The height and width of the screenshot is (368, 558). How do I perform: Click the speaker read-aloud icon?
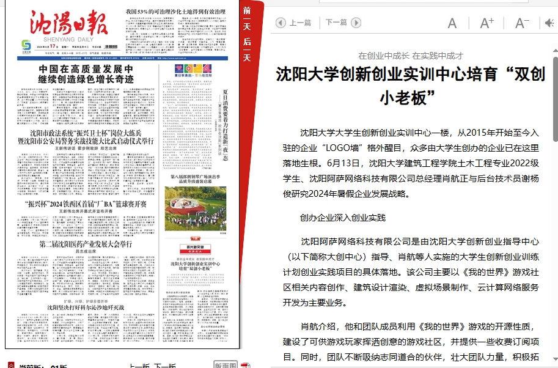pyautogui.click(x=549, y=23)
